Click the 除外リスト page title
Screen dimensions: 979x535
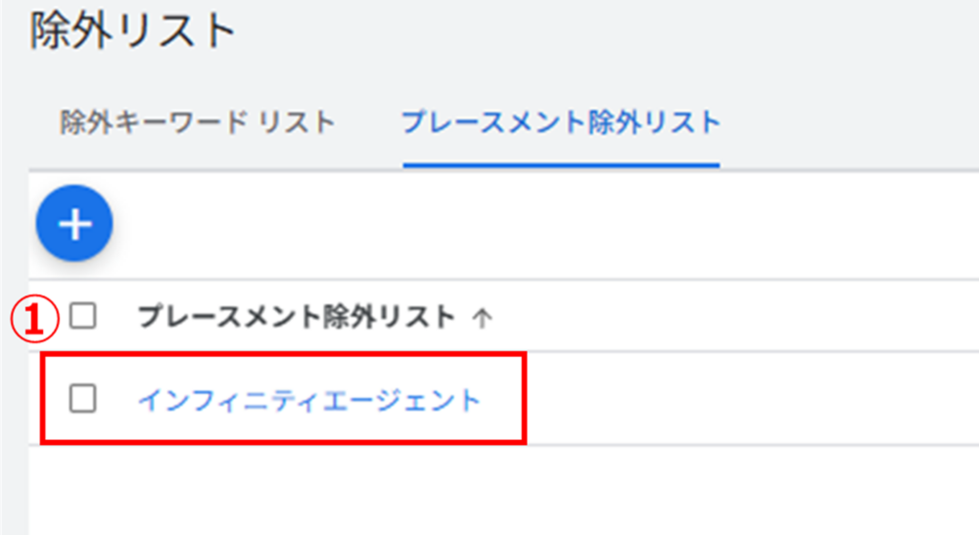pos(134,32)
